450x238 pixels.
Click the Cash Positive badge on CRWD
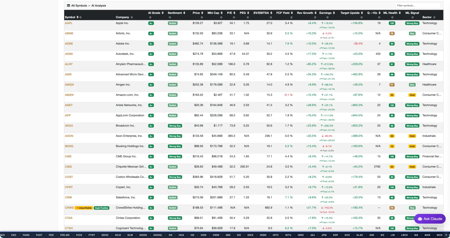point(102,208)
